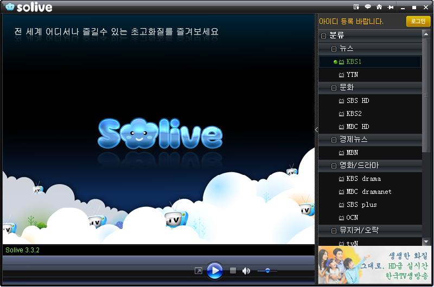Image resolution: width=434 pixels, height=287 pixels.
Task: Collapse the 문화 category
Action: coord(334,88)
